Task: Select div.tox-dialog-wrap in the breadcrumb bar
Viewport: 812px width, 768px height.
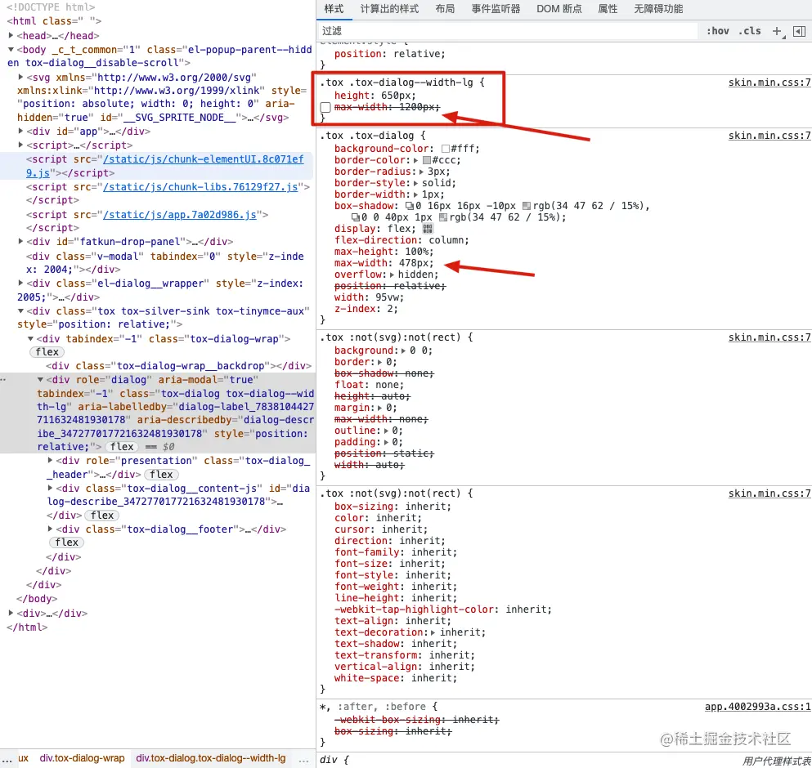Action: [83, 758]
